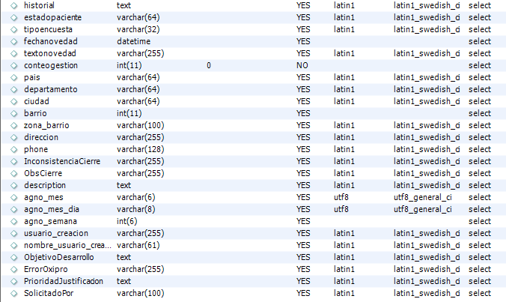Click the text type of ObjetivoDesarrollo
Image resolution: width=506 pixels, height=302 pixels.
[x=124, y=258]
